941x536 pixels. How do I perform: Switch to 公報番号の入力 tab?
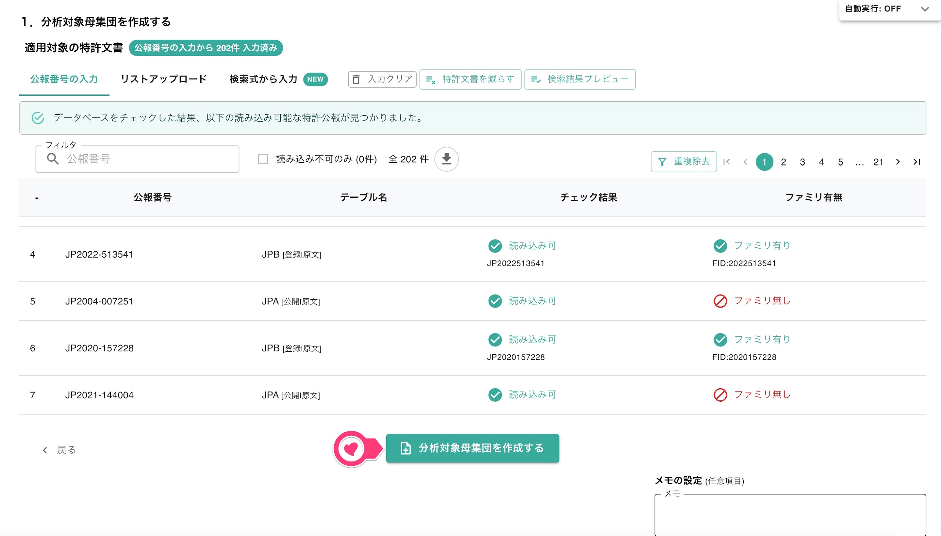64,79
